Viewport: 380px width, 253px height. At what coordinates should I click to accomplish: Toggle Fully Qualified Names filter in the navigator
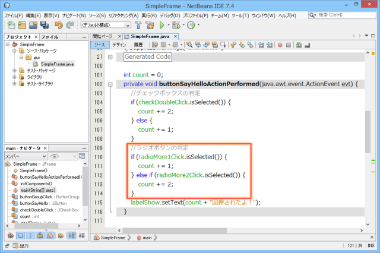[61, 235]
